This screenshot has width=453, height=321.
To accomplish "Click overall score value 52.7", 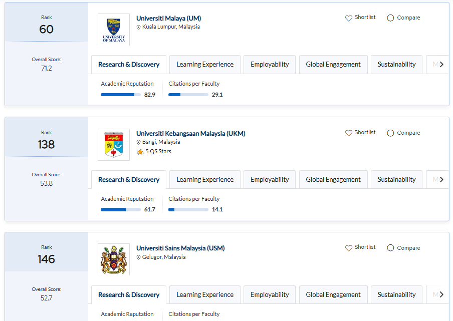I will 46,298.
